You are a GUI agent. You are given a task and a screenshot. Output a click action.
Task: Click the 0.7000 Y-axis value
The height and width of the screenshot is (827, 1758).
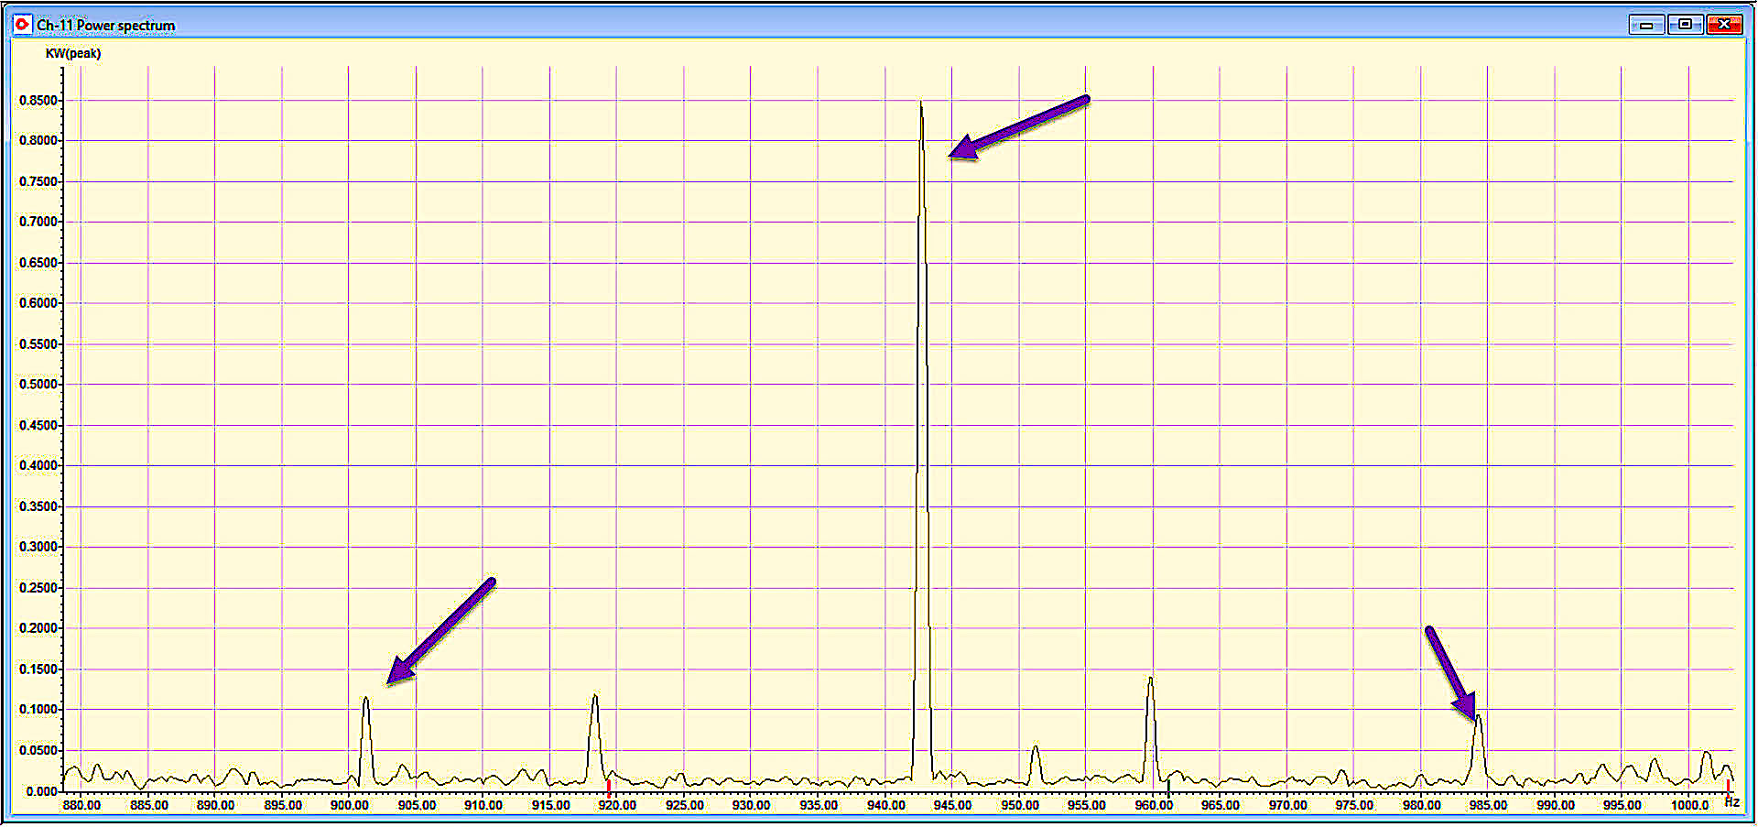(x=38, y=222)
